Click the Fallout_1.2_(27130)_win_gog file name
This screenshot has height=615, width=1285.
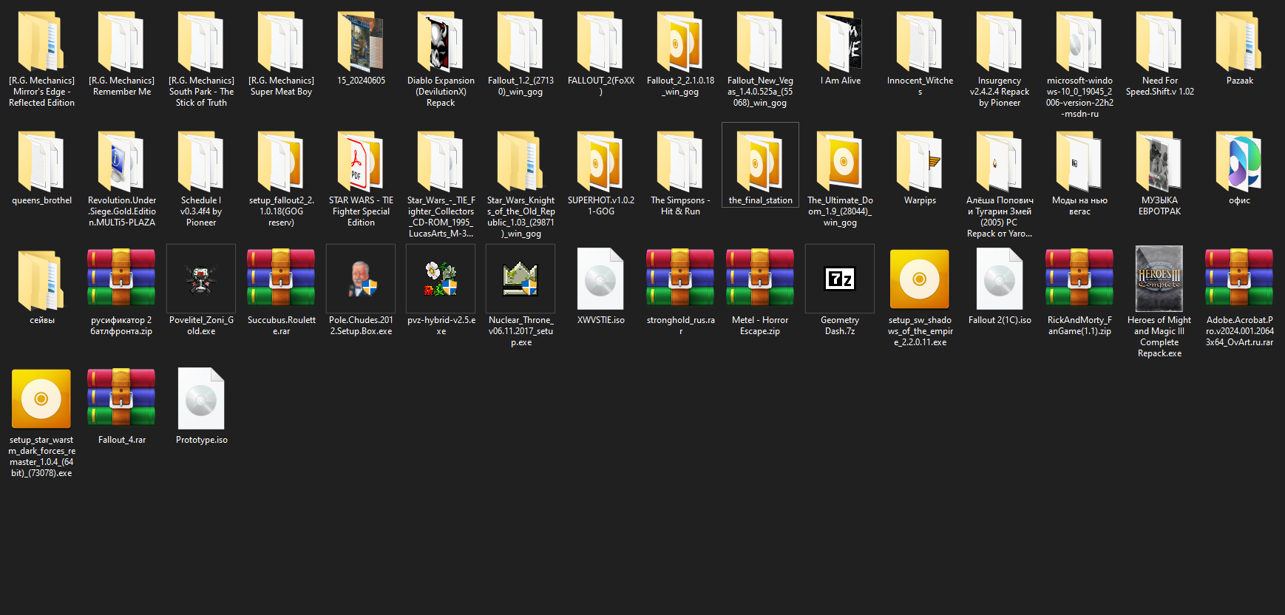pyautogui.click(x=521, y=86)
